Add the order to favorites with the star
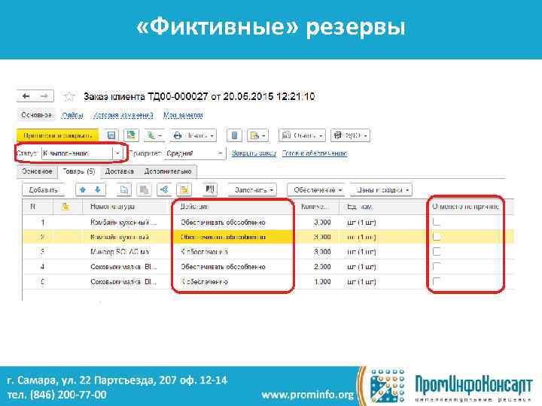 tap(69, 97)
